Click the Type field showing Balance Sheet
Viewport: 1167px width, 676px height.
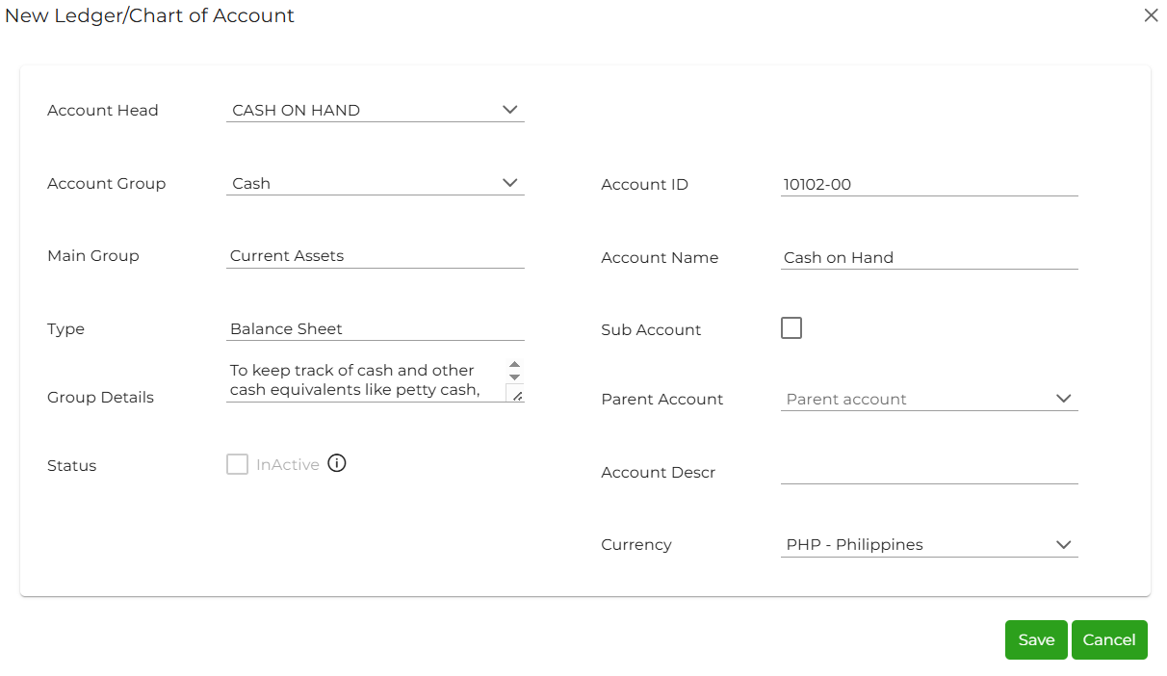pos(375,328)
